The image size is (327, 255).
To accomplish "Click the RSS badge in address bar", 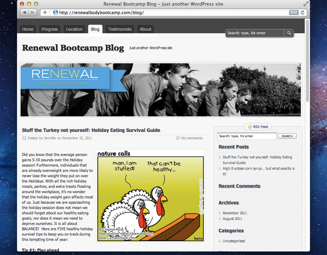I will click(293, 13).
